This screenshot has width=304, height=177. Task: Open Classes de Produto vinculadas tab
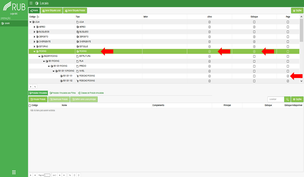(91, 93)
